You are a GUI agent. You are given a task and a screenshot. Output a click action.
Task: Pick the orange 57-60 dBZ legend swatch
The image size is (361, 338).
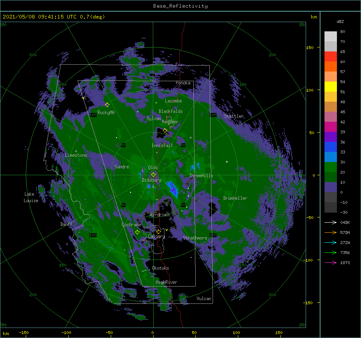[x=331, y=66]
